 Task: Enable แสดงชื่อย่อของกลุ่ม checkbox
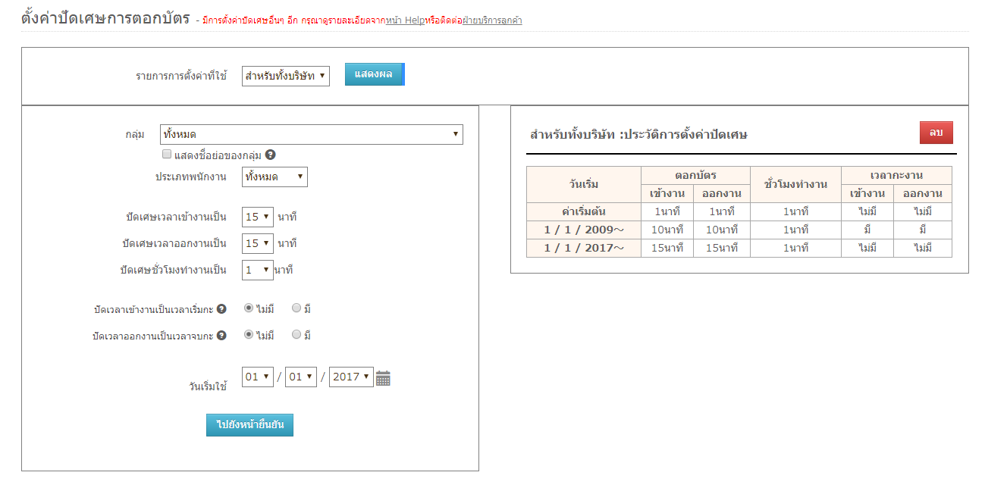(x=167, y=155)
